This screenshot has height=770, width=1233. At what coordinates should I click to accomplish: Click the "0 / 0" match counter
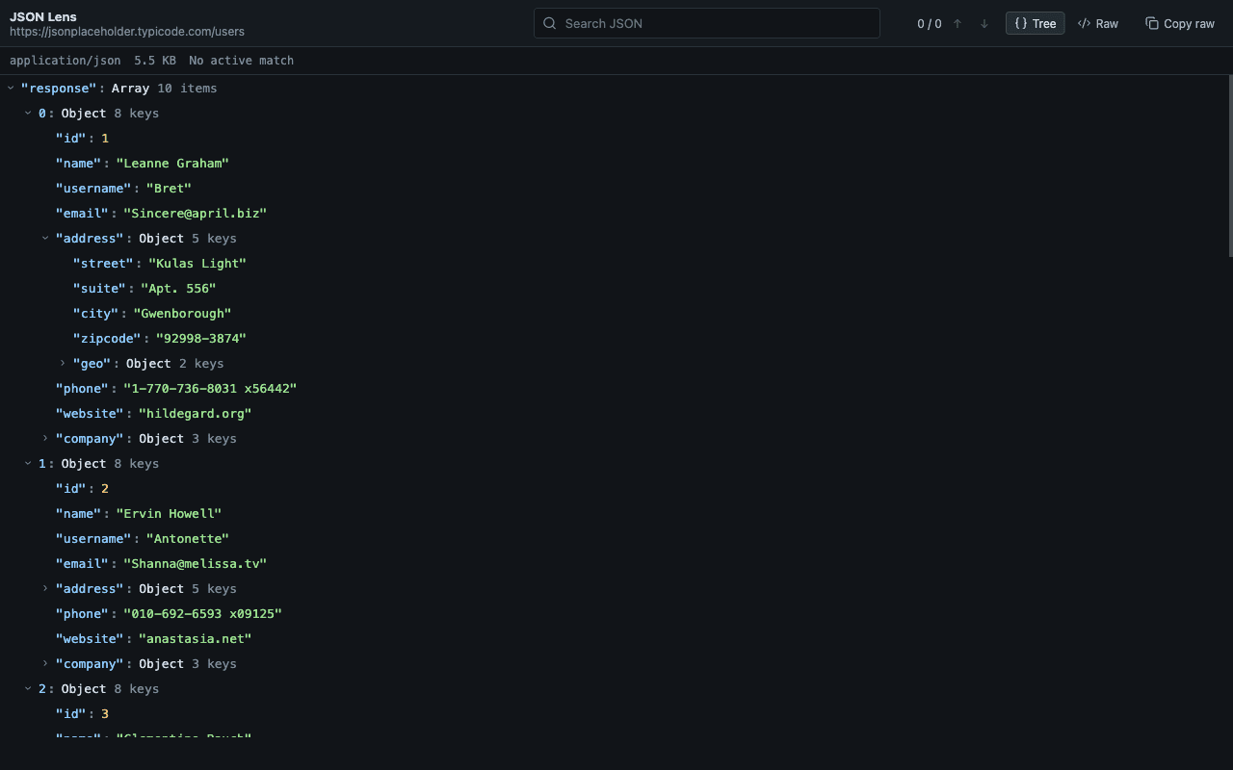930,23
